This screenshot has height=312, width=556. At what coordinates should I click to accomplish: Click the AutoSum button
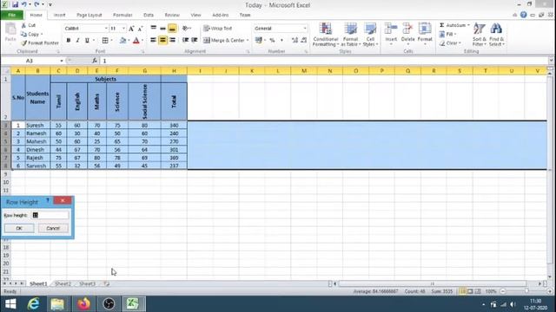pyautogui.click(x=452, y=25)
